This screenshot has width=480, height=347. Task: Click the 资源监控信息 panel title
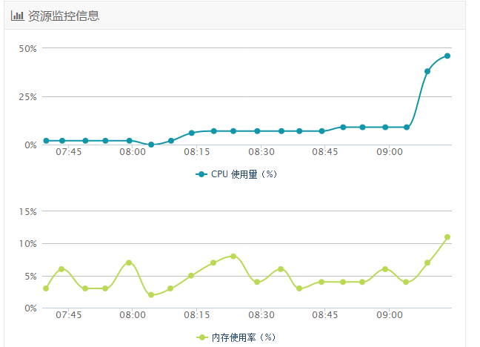64,16
